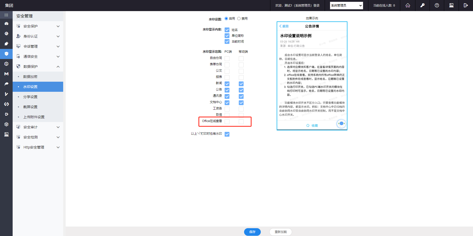
Task: Open the 截屏设置 menu item
Action: coord(38,107)
